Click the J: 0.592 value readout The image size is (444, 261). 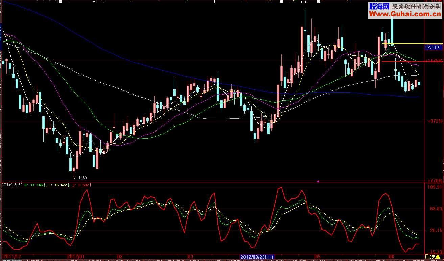(x=82, y=185)
